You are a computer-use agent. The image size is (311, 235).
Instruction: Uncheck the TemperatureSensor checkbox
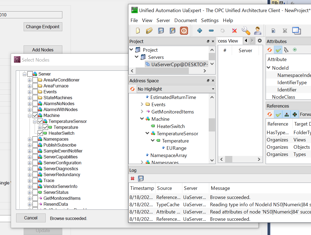(40, 121)
